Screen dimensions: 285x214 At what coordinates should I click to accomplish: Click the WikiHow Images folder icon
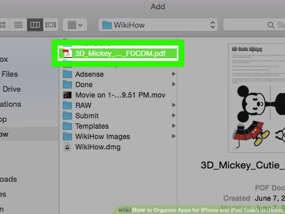(x=67, y=136)
